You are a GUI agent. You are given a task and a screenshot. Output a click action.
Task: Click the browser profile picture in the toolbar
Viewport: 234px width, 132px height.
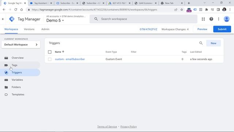224,10
